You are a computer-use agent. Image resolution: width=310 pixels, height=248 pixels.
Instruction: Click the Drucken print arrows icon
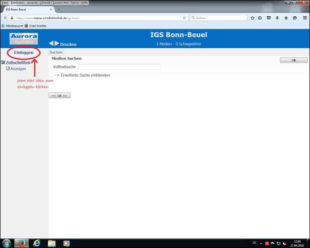[54, 44]
